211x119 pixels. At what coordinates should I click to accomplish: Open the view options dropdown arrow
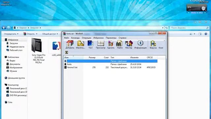pos(195,34)
